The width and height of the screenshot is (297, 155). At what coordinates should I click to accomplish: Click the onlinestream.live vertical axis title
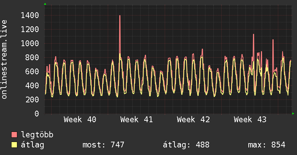tap(4, 59)
